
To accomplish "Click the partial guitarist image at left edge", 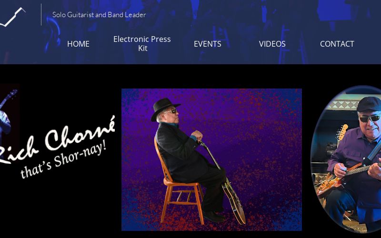I will [x=9, y=115].
